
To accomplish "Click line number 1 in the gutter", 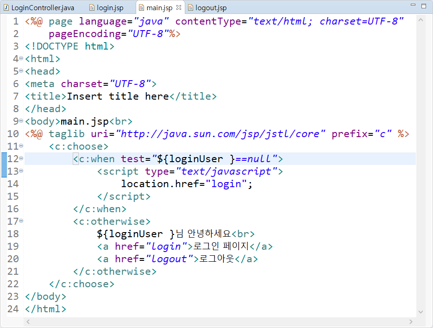I will pyautogui.click(x=16, y=21).
